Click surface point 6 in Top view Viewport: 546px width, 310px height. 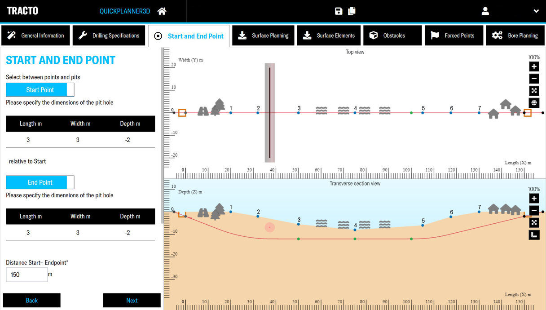(x=451, y=113)
